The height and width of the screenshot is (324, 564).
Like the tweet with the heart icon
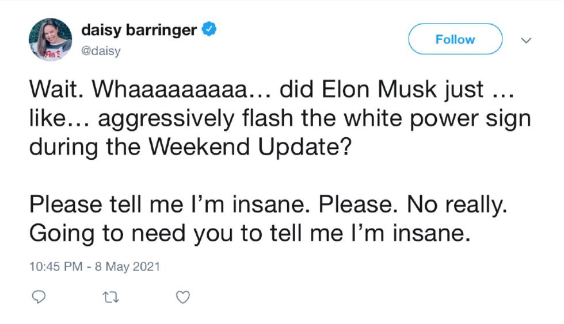(x=182, y=297)
